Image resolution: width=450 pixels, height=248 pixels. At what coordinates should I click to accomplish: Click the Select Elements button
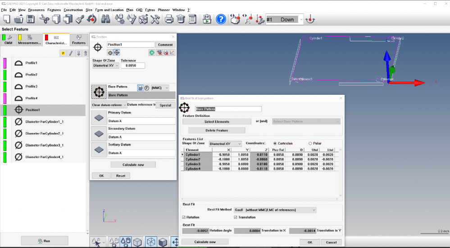pos(217,122)
